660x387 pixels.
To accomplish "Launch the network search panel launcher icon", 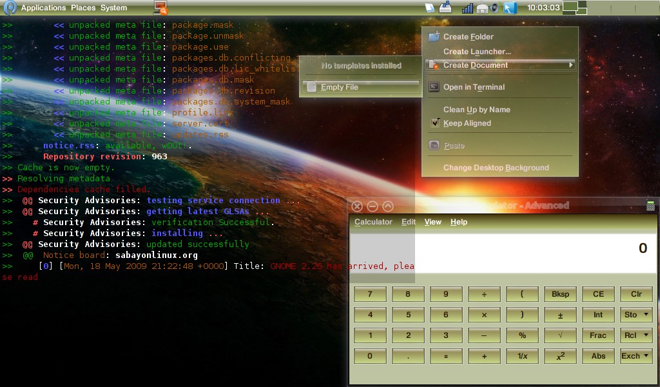I will 160,8.
